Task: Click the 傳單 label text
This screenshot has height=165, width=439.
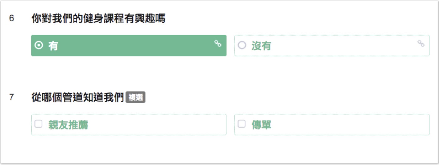Action: coord(261,125)
